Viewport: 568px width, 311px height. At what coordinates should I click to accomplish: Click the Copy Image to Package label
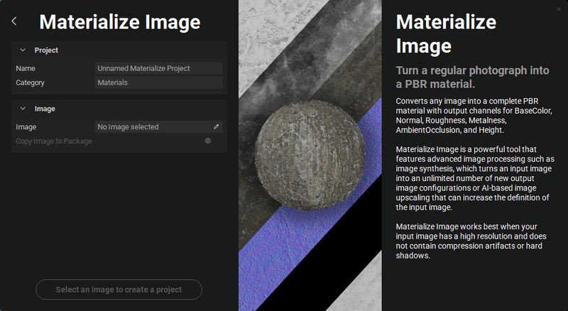tap(54, 141)
